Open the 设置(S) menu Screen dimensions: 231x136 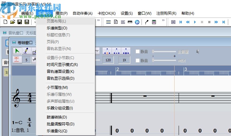[127, 13]
